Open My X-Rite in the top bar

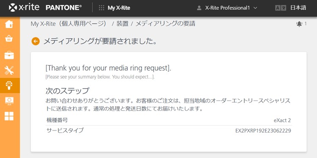[x=119, y=8]
